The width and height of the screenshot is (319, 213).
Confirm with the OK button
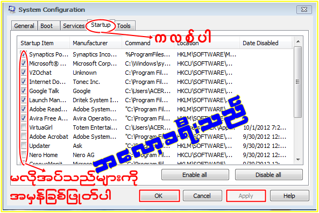click(159, 196)
